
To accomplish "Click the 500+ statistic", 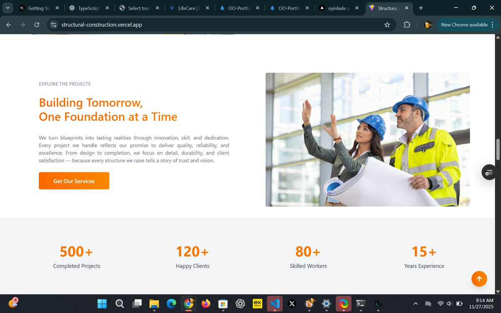I will tap(76, 252).
